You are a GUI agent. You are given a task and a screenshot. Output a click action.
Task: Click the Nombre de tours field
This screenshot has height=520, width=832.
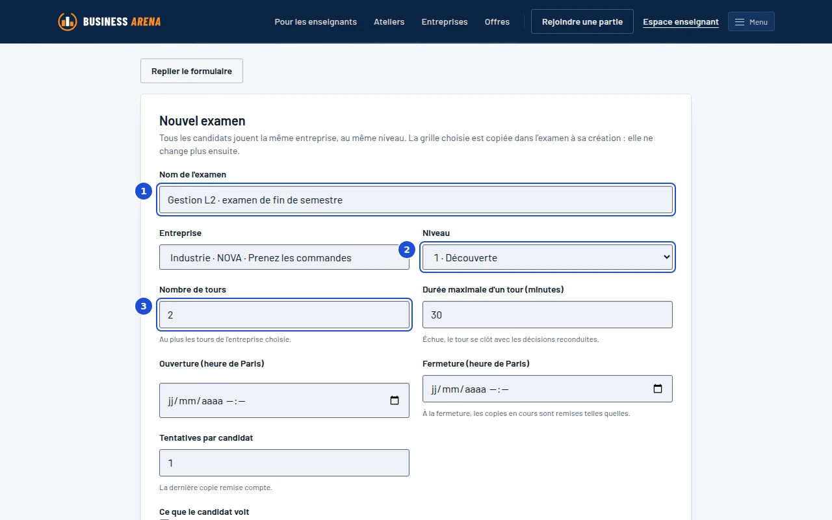[x=284, y=315]
